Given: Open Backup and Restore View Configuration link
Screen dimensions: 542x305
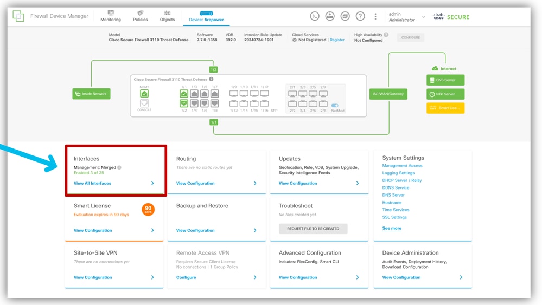Looking at the screenshot, I should tap(195, 230).
